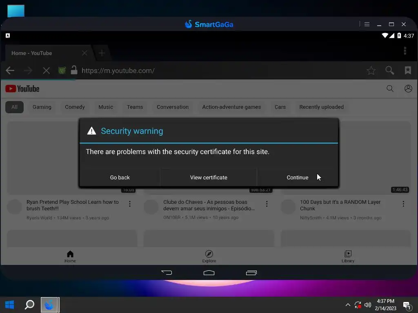Click the ON10BR channel avatar
The width and height of the screenshot is (418, 313).
[x=151, y=207]
